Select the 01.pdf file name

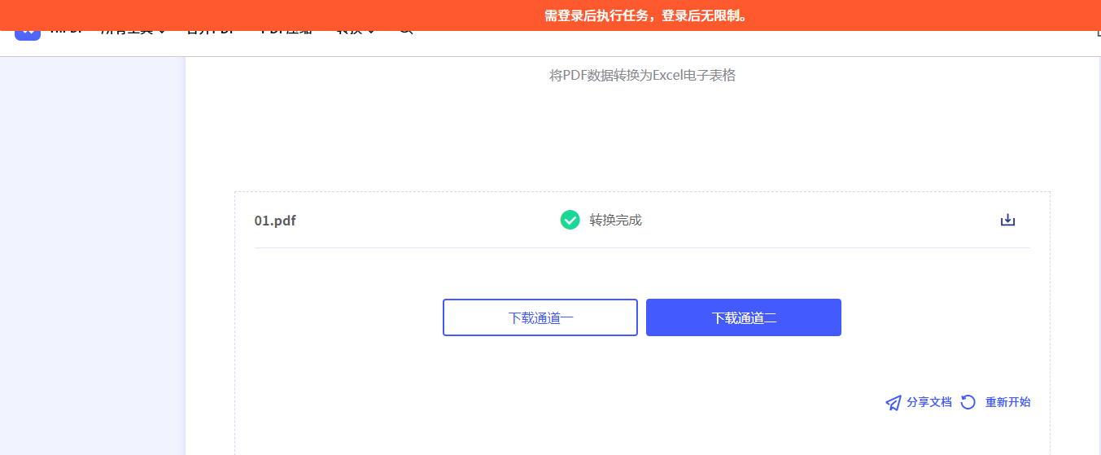(275, 221)
